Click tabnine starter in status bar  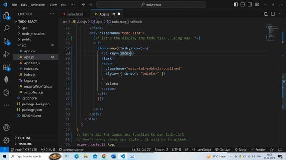(71, 150)
